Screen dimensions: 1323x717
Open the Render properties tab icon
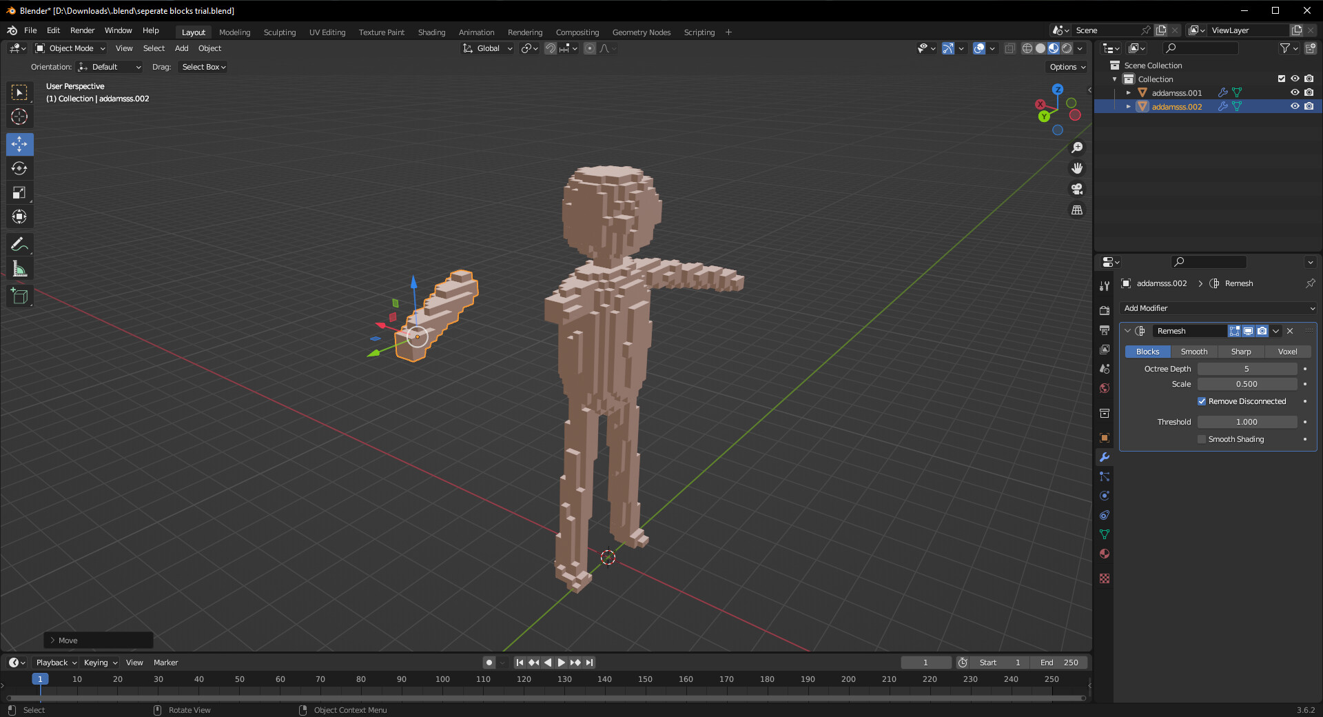(x=1105, y=310)
